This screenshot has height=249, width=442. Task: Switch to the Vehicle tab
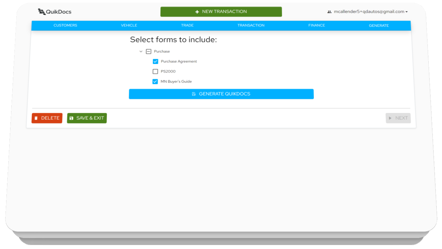(x=129, y=25)
